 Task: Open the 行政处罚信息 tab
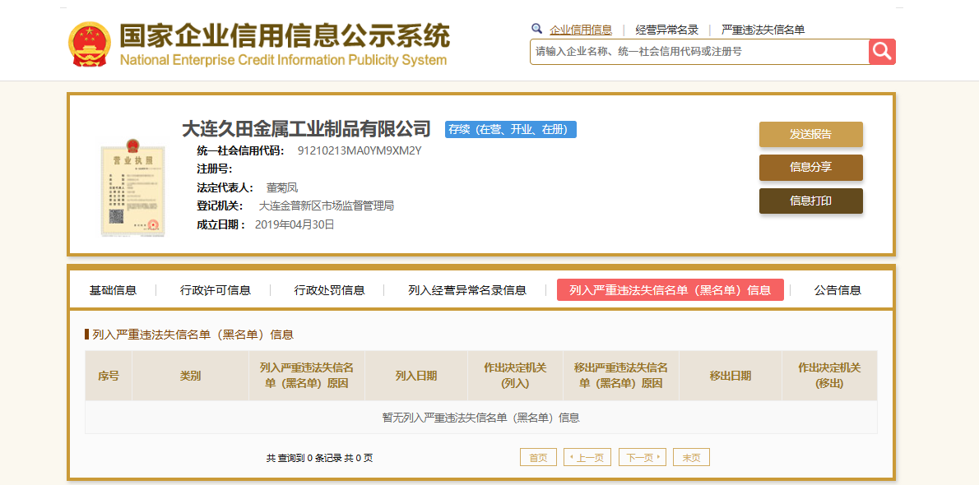coord(330,290)
